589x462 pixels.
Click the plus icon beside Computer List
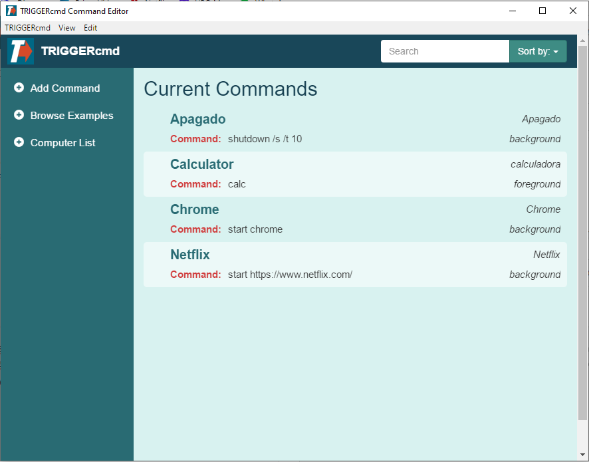[19, 142]
